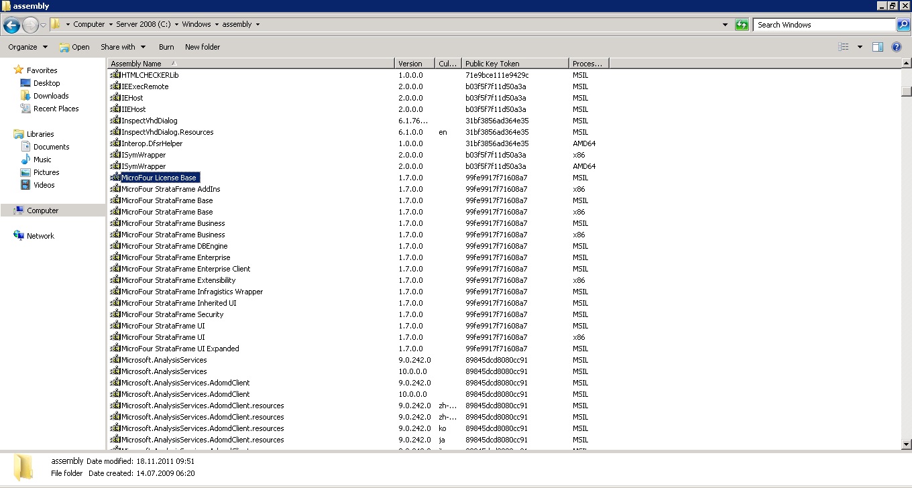The width and height of the screenshot is (912, 488).
Task: Click the Back navigation arrow button
Action: [11, 25]
